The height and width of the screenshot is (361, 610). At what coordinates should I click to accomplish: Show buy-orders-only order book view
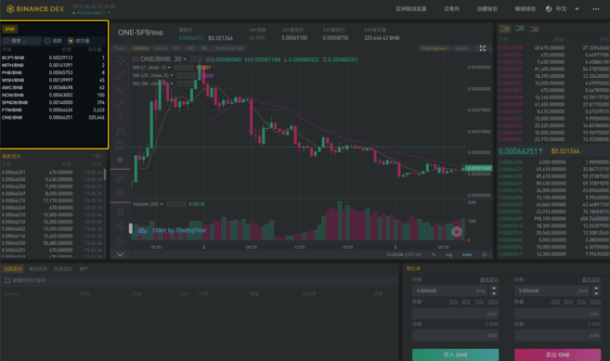[x=520, y=29]
